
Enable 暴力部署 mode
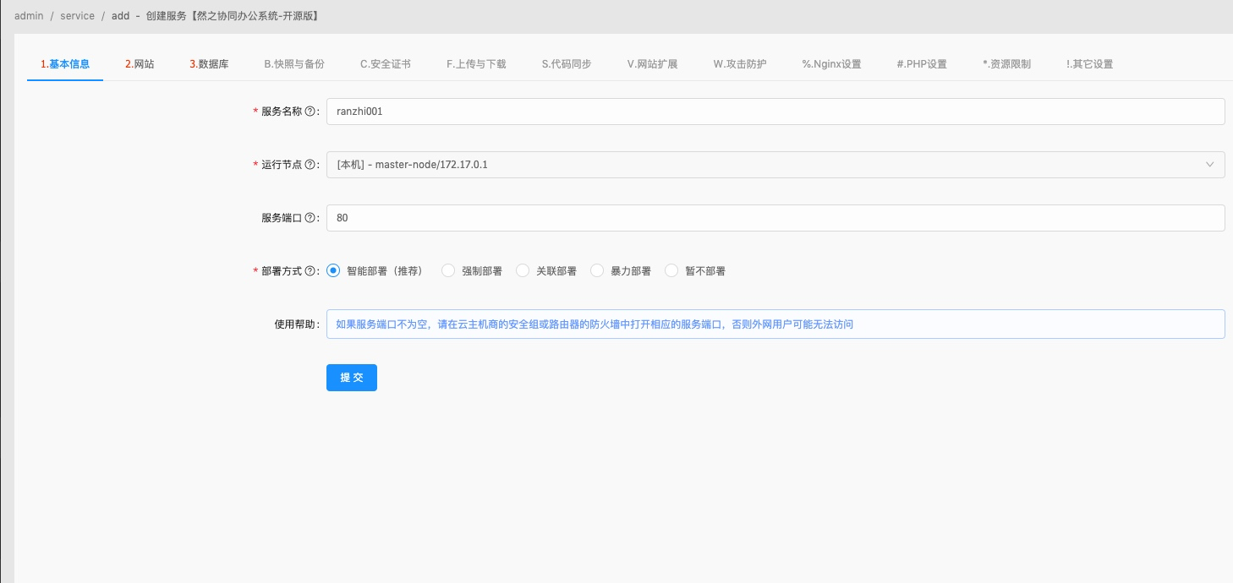(597, 270)
